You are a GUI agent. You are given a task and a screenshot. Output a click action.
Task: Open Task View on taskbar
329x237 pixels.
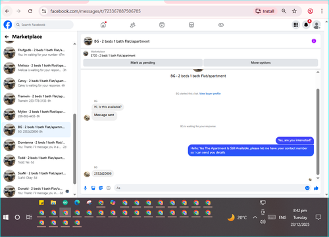29,217
